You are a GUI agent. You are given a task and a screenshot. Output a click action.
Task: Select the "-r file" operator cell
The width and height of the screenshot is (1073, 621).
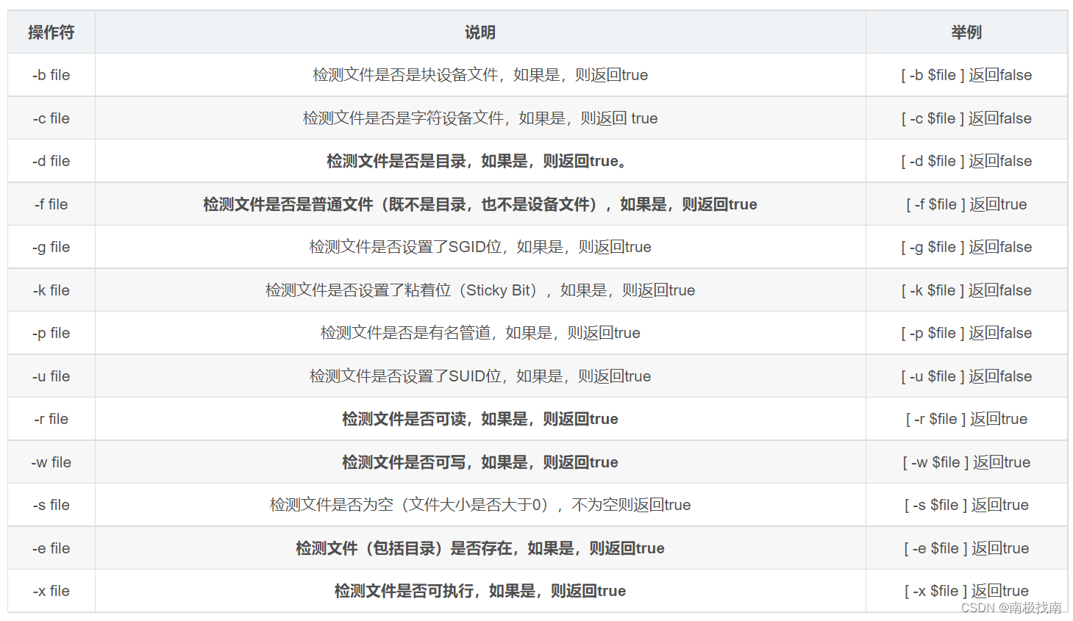[51, 419]
